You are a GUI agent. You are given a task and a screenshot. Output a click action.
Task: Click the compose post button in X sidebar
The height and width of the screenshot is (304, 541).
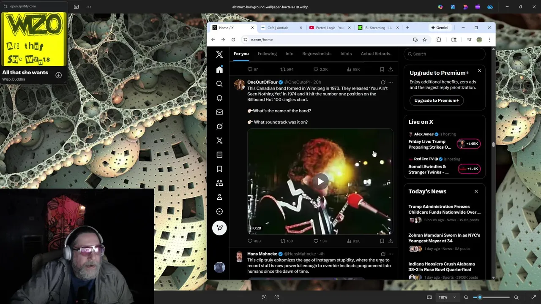[219, 228]
